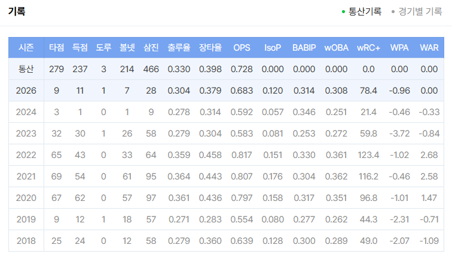Select the 득점 column header

click(80, 48)
